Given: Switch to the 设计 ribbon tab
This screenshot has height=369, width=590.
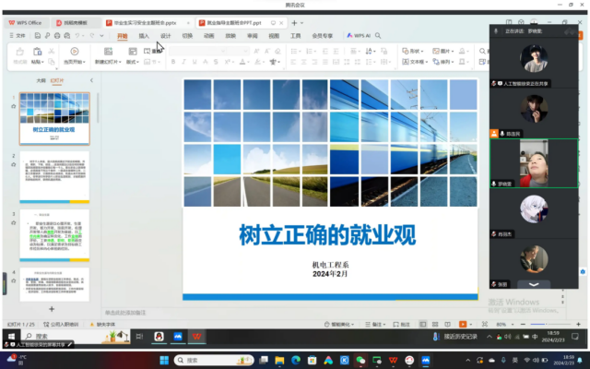Looking at the screenshot, I should point(166,36).
